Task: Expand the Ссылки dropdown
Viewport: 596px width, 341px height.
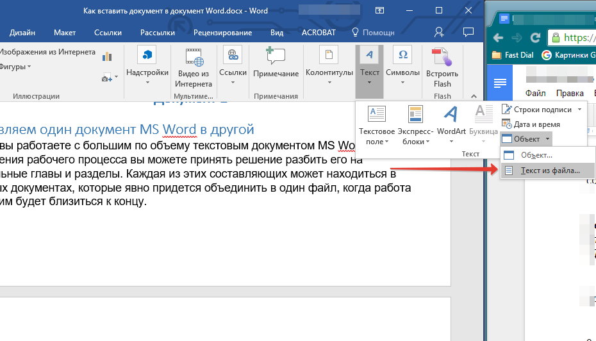Action: [x=233, y=81]
